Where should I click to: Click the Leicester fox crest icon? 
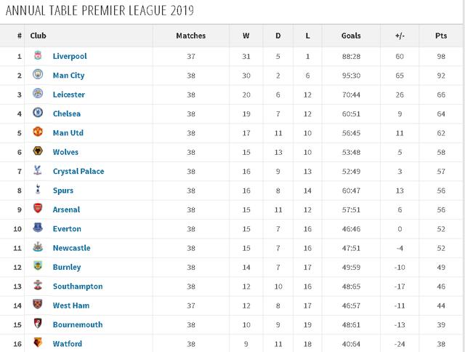click(38, 93)
